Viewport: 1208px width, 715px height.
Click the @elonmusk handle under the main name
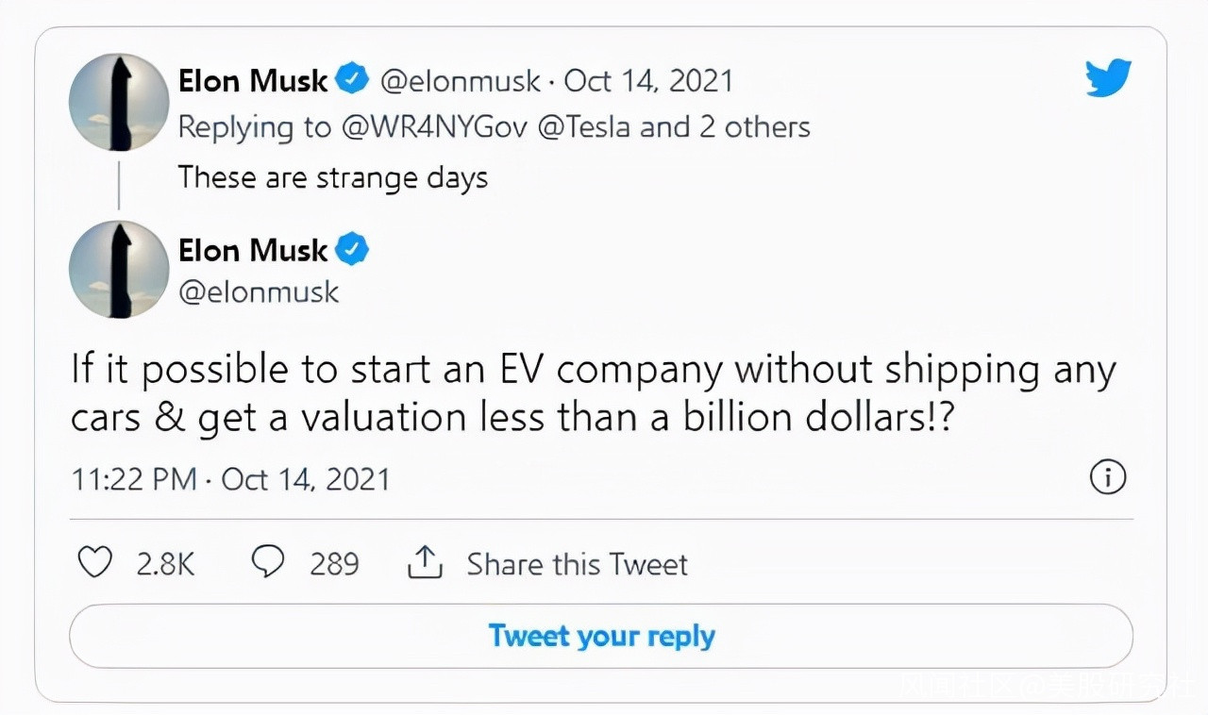click(259, 291)
